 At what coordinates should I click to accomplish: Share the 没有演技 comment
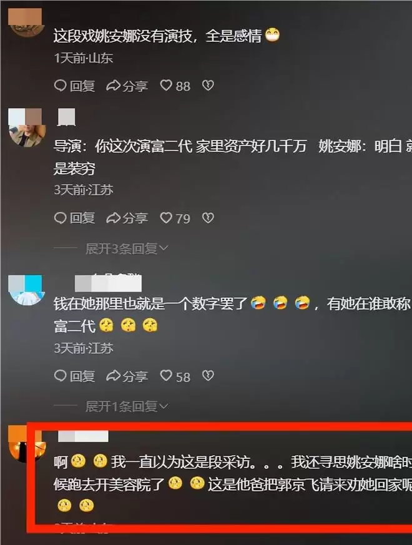pos(127,86)
